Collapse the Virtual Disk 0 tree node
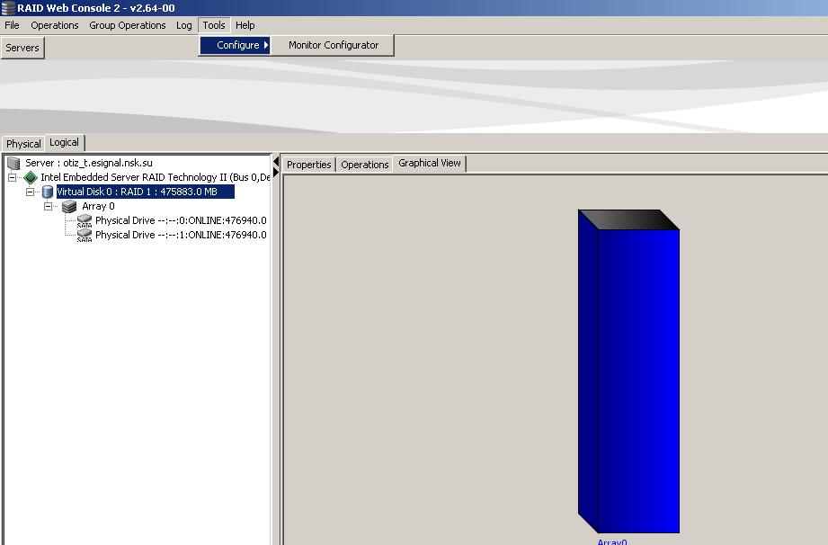Image resolution: width=828 pixels, height=545 pixels. (31, 192)
